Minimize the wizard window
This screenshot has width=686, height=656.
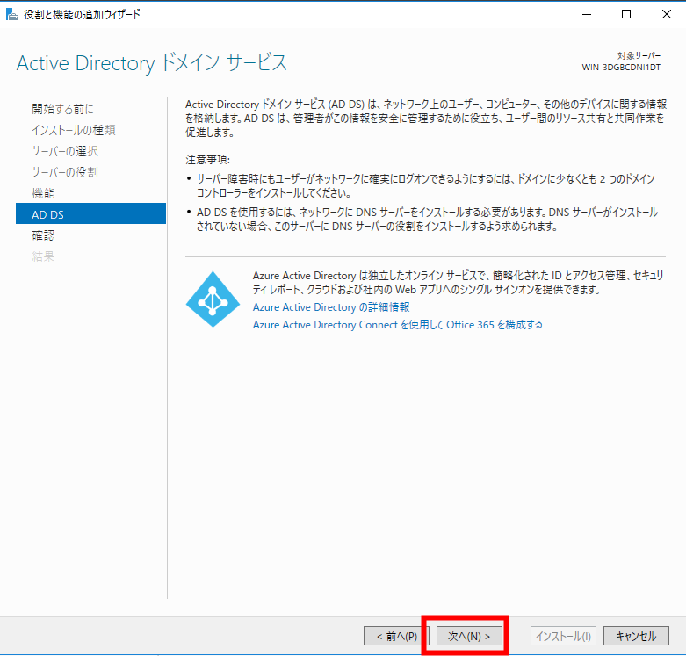pos(587,14)
